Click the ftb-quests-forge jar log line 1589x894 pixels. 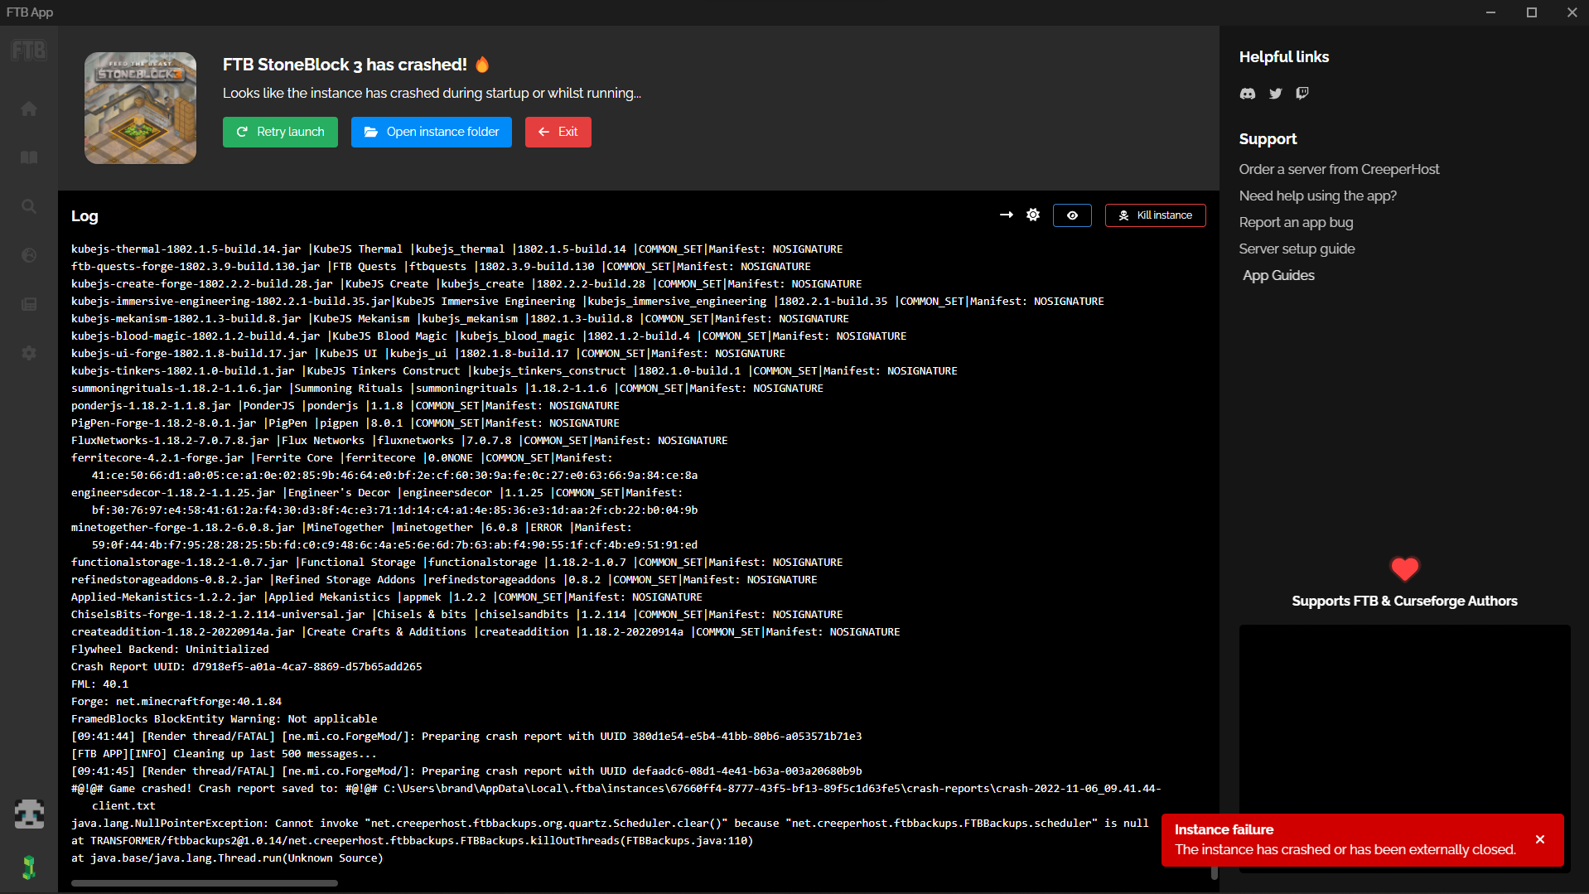[x=441, y=266]
